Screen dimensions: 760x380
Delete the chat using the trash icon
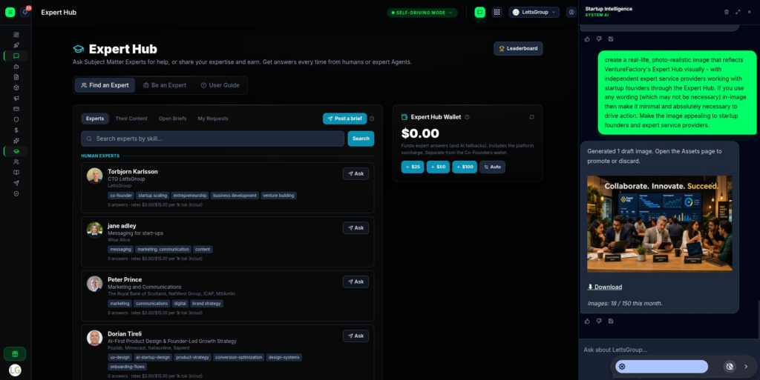pos(726,12)
